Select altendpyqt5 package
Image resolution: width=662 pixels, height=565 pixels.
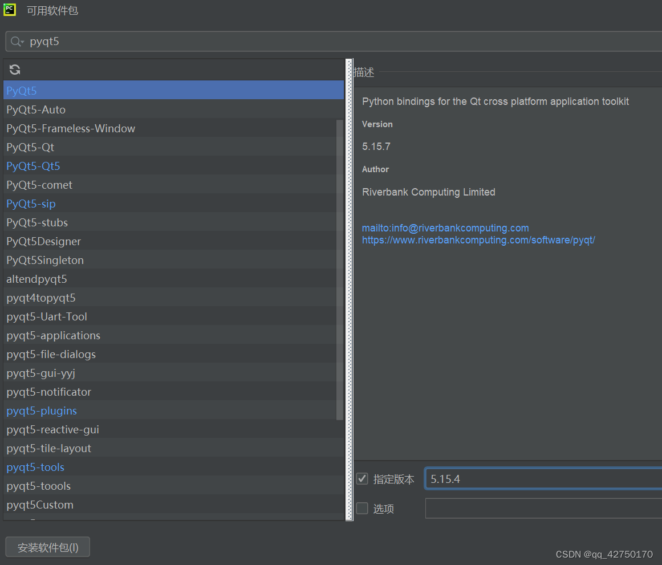point(173,279)
